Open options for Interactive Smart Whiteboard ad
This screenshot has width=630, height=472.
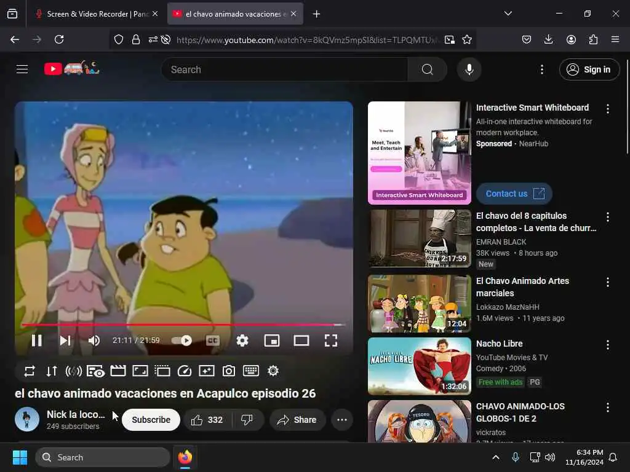coord(607,109)
